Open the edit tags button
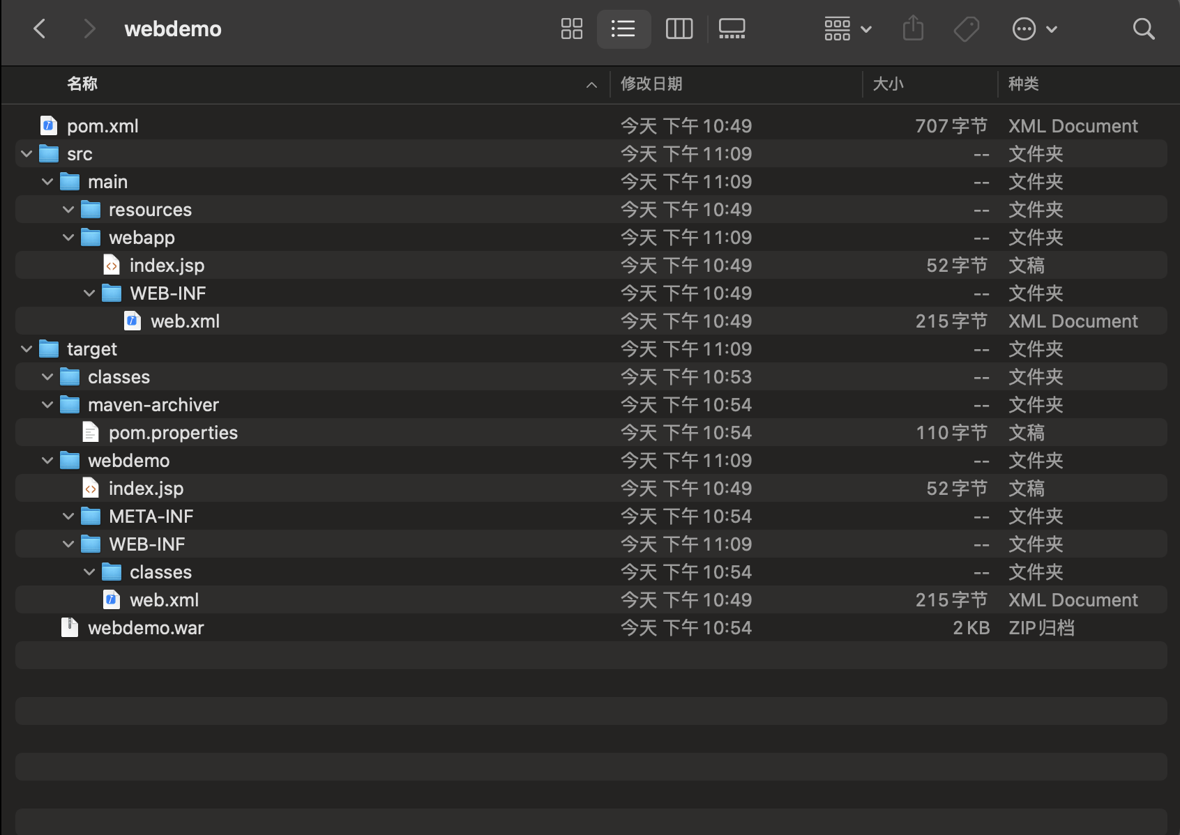The width and height of the screenshot is (1180, 835). click(967, 29)
